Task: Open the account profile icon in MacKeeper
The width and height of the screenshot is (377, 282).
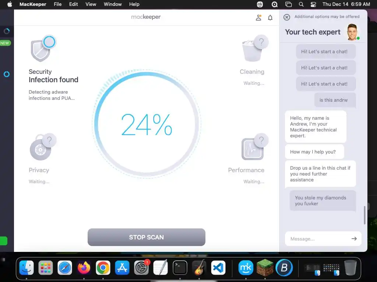Action: coord(258,17)
